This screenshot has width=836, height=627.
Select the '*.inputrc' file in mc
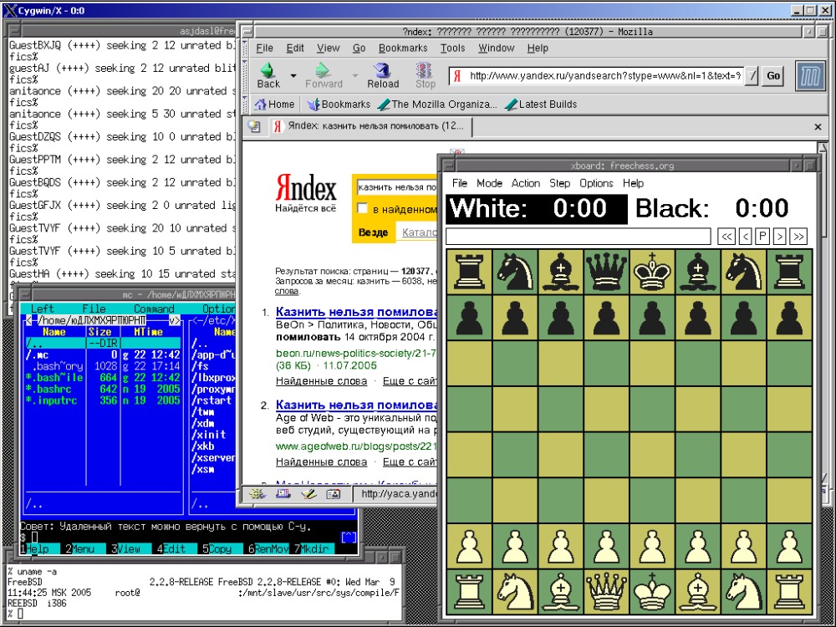pyautogui.click(x=103, y=400)
